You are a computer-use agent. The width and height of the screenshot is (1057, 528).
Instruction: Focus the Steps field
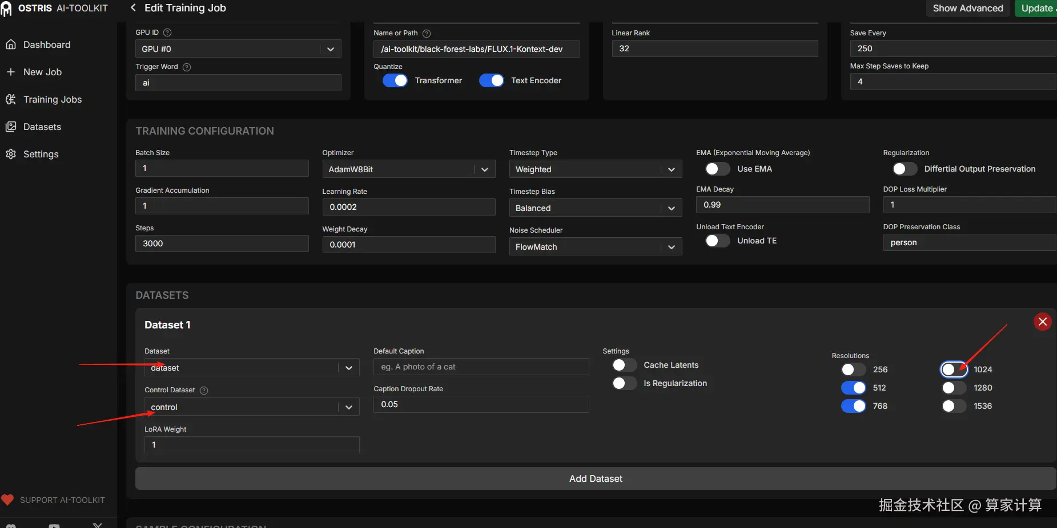(x=222, y=243)
